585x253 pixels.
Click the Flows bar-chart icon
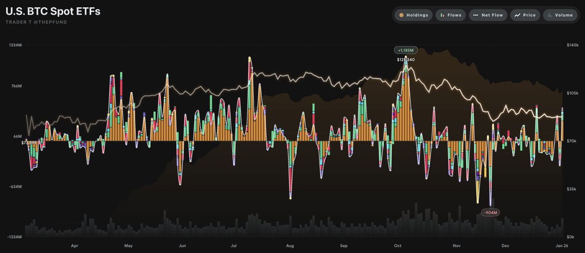[442, 15]
